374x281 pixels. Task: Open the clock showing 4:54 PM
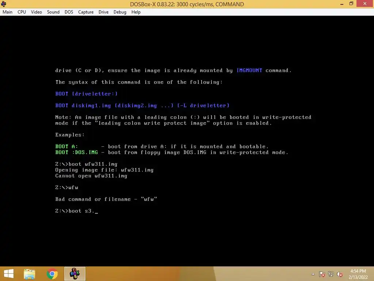(x=358, y=274)
